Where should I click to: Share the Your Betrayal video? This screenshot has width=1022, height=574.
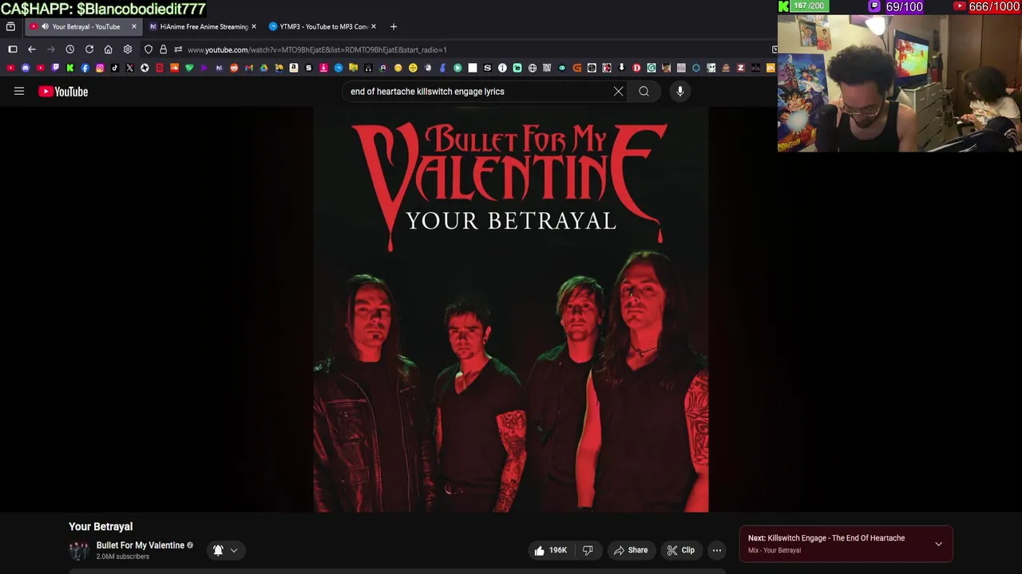(630, 550)
